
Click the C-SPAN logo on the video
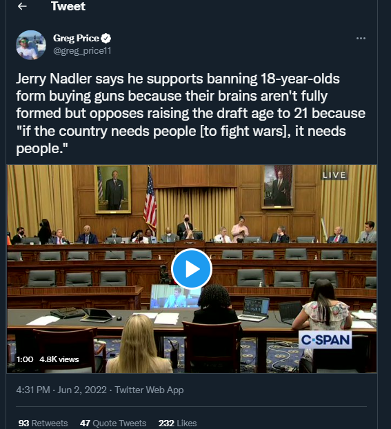pyautogui.click(x=325, y=340)
